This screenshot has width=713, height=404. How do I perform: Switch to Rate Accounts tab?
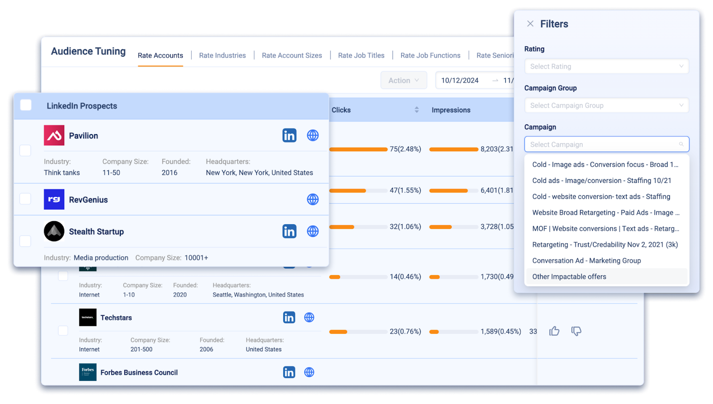(160, 55)
